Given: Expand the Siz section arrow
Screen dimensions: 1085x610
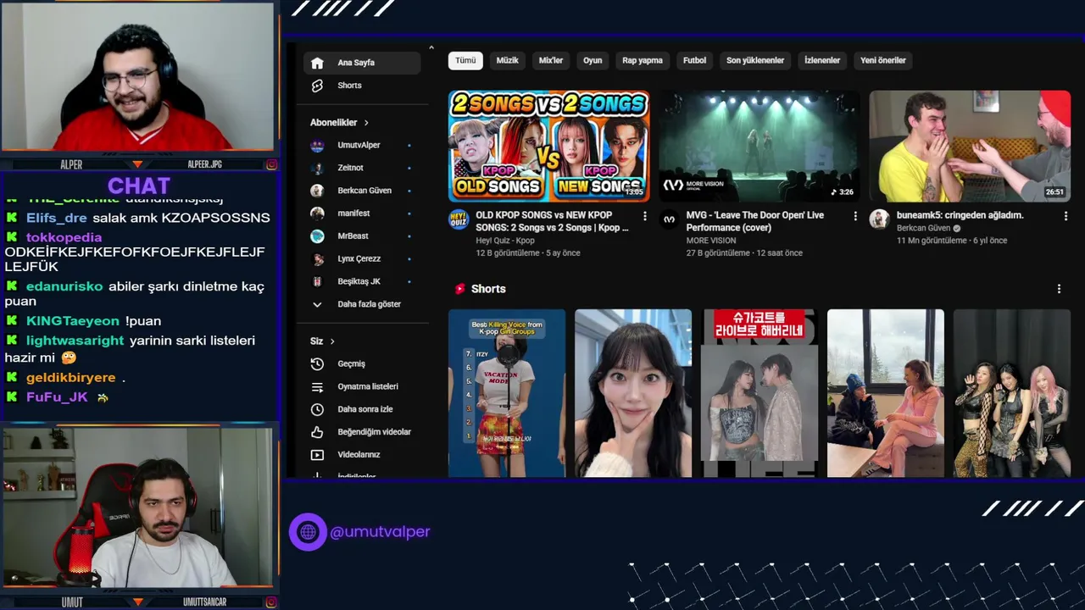Looking at the screenshot, I should 332,341.
